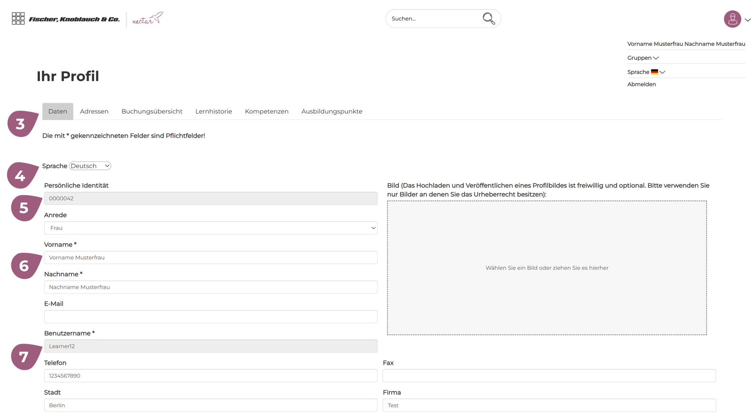This screenshot has height=417, width=751.
Task: Click the German flag icon
Action: (x=654, y=72)
